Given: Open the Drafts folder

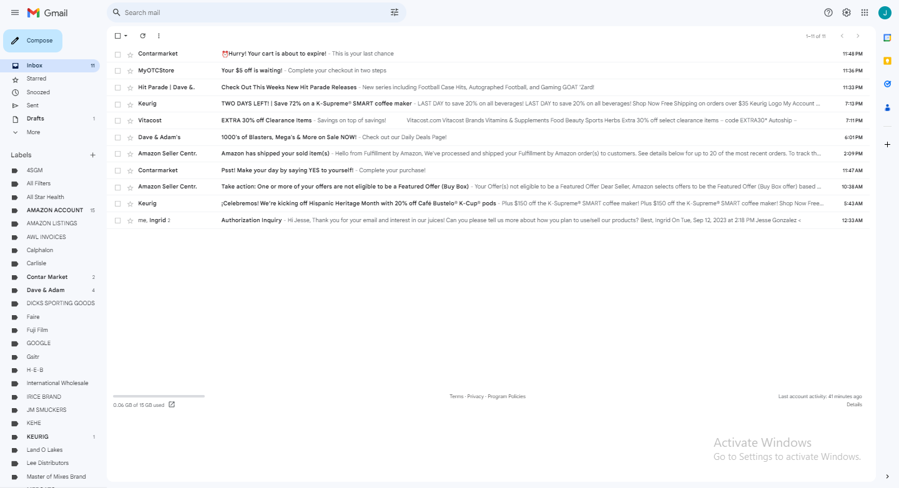Looking at the screenshot, I should (50, 119).
